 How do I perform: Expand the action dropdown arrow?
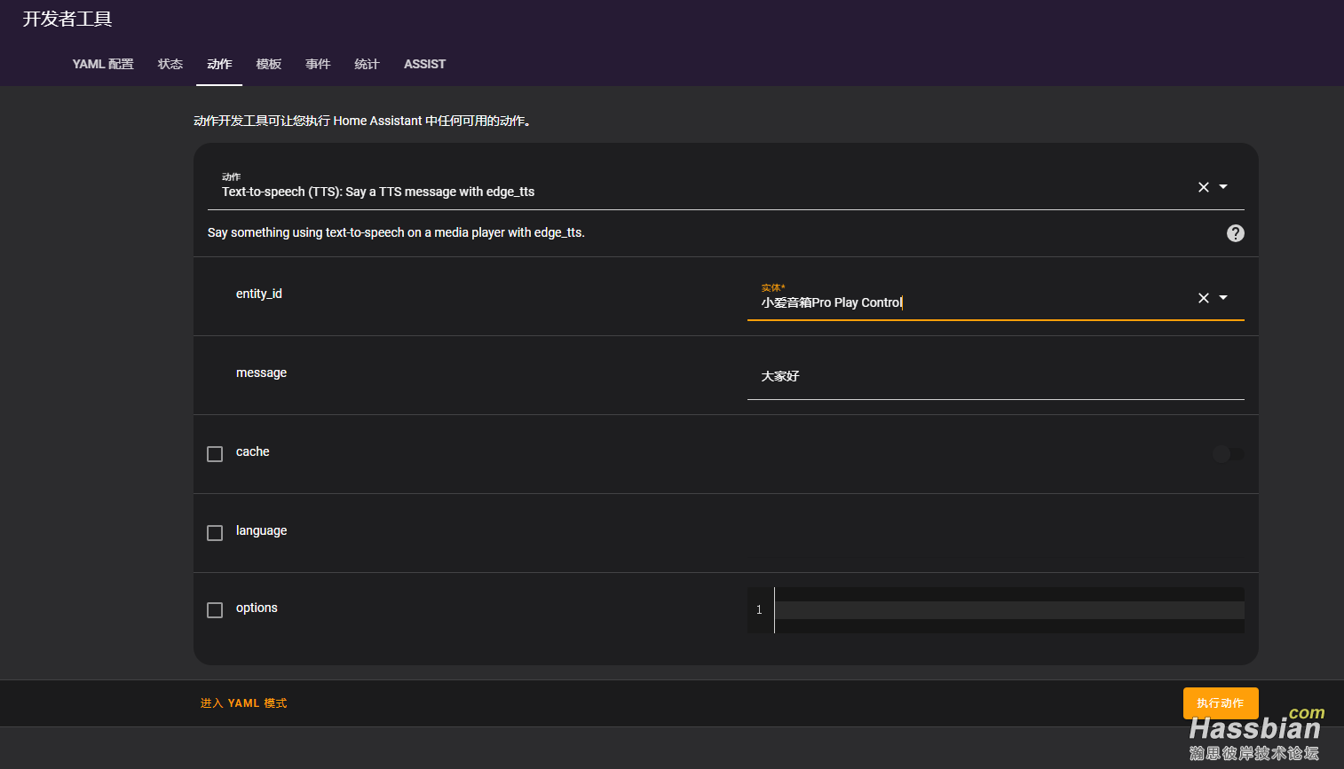(1223, 187)
